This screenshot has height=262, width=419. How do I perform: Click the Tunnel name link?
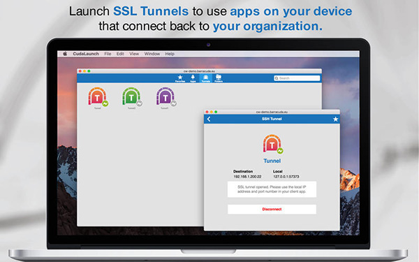pyautogui.click(x=272, y=161)
